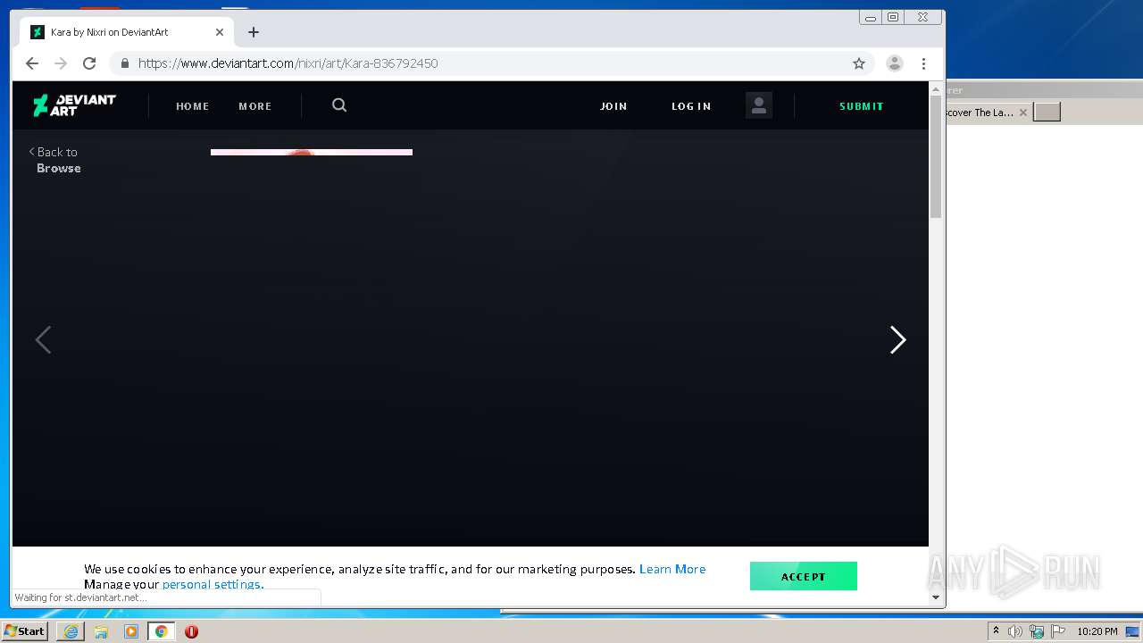View site info via the lock icon

click(124, 63)
